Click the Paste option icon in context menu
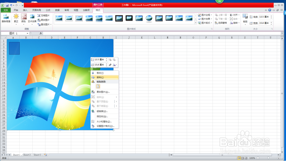This screenshot has width=286, height=161. click(98, 86)
